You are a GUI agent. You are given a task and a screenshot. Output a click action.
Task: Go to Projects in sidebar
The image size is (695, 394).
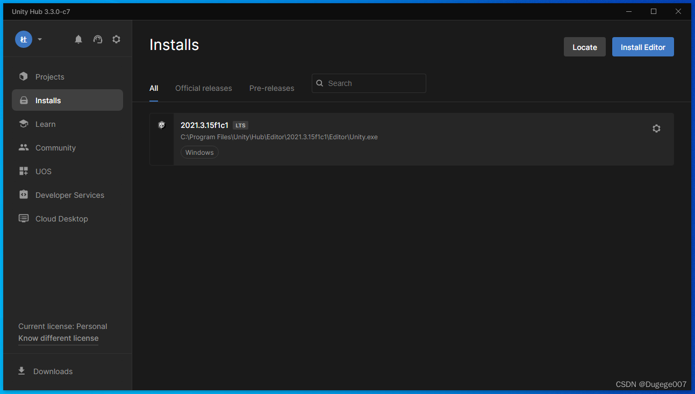tap(67, 77)
